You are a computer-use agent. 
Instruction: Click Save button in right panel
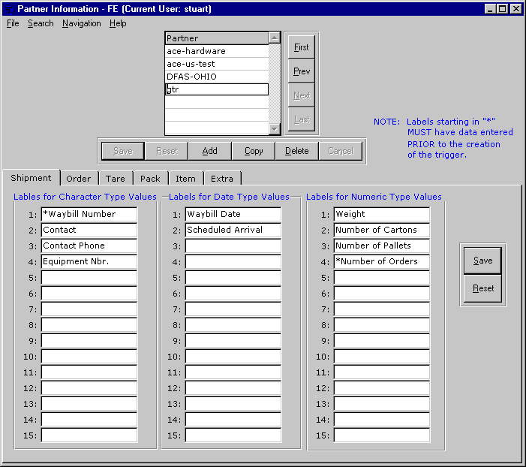point(483,261)
